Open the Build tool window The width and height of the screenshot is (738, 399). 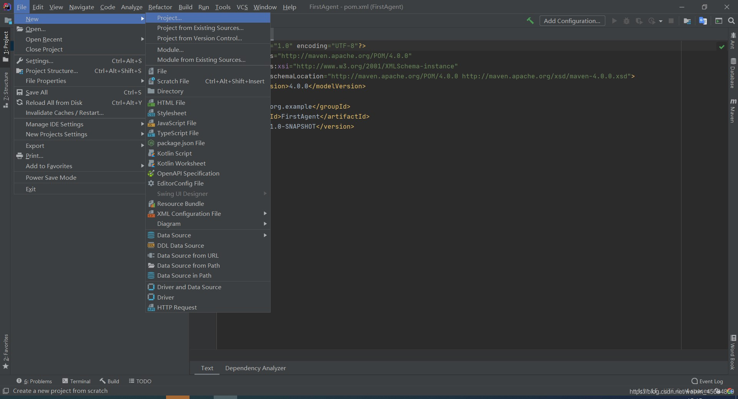[x=110, y=381]
